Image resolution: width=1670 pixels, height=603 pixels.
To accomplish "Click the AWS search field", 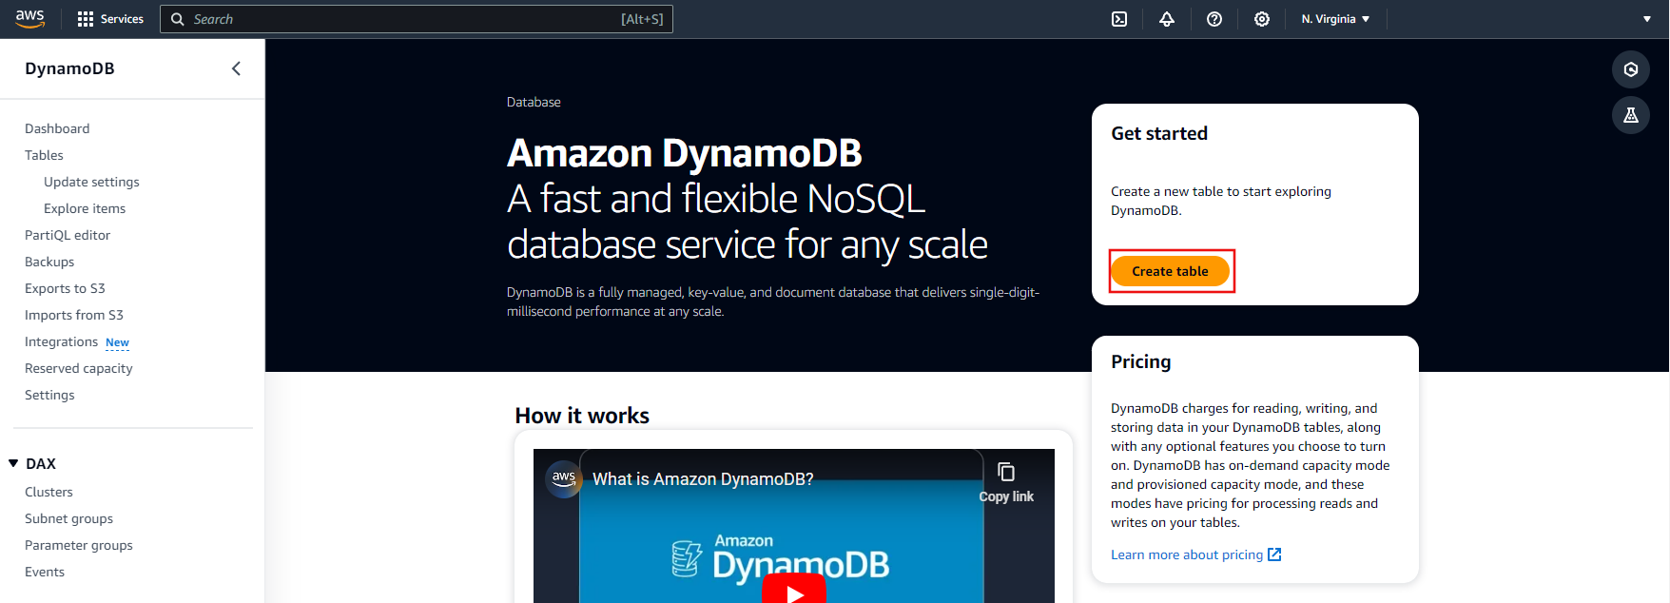I will click(x=417, y=19).
